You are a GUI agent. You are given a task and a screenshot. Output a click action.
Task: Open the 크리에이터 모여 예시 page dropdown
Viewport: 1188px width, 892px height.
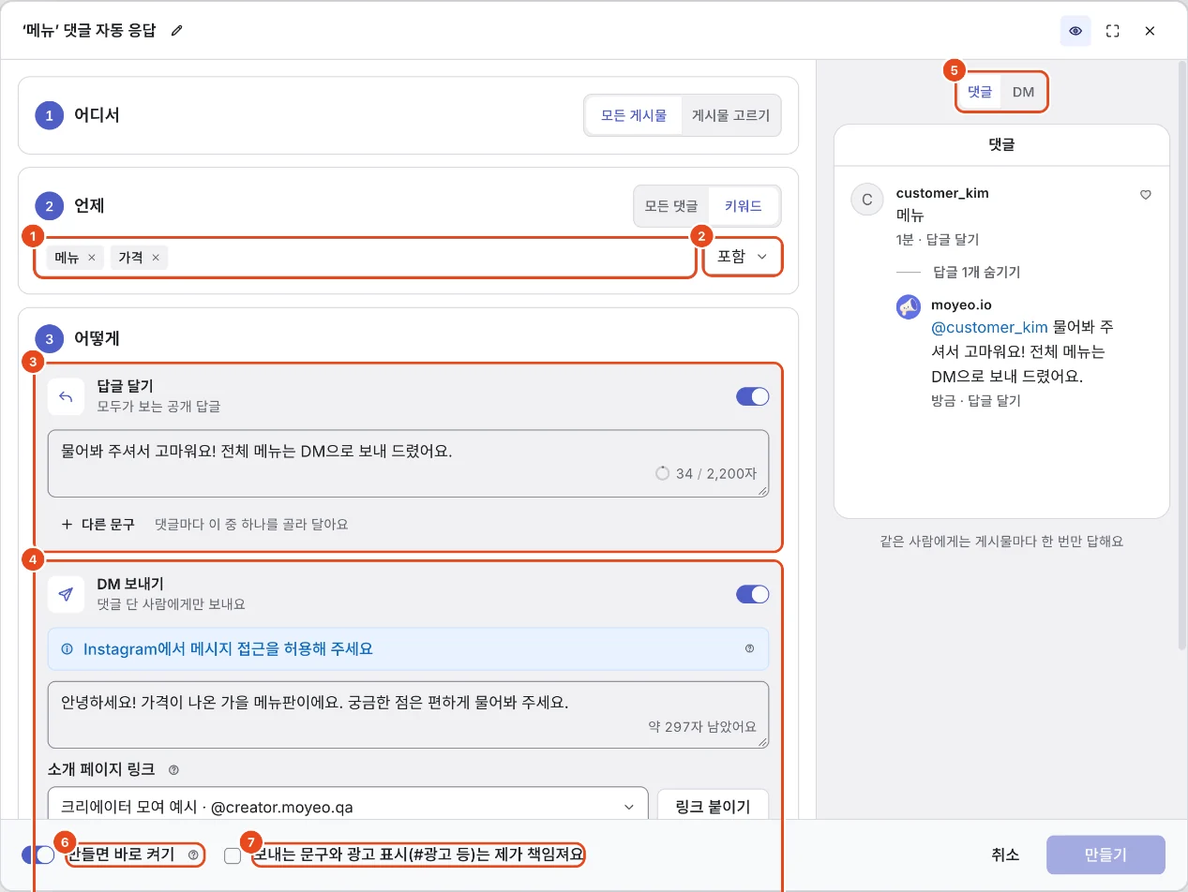[348, 806]
